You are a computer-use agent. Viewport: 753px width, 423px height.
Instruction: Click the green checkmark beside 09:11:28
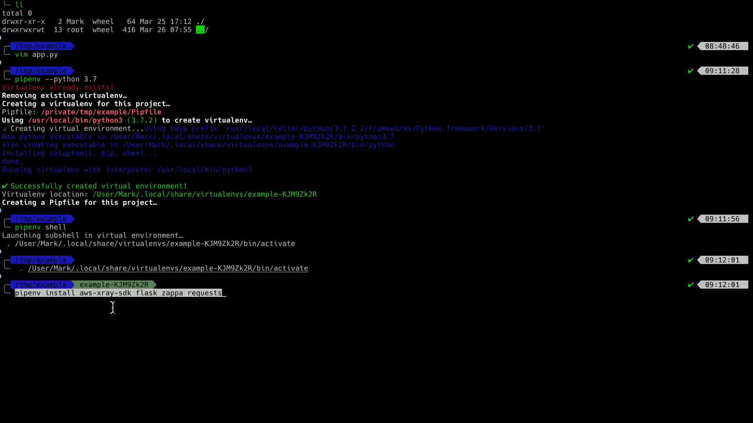[691, 71]
